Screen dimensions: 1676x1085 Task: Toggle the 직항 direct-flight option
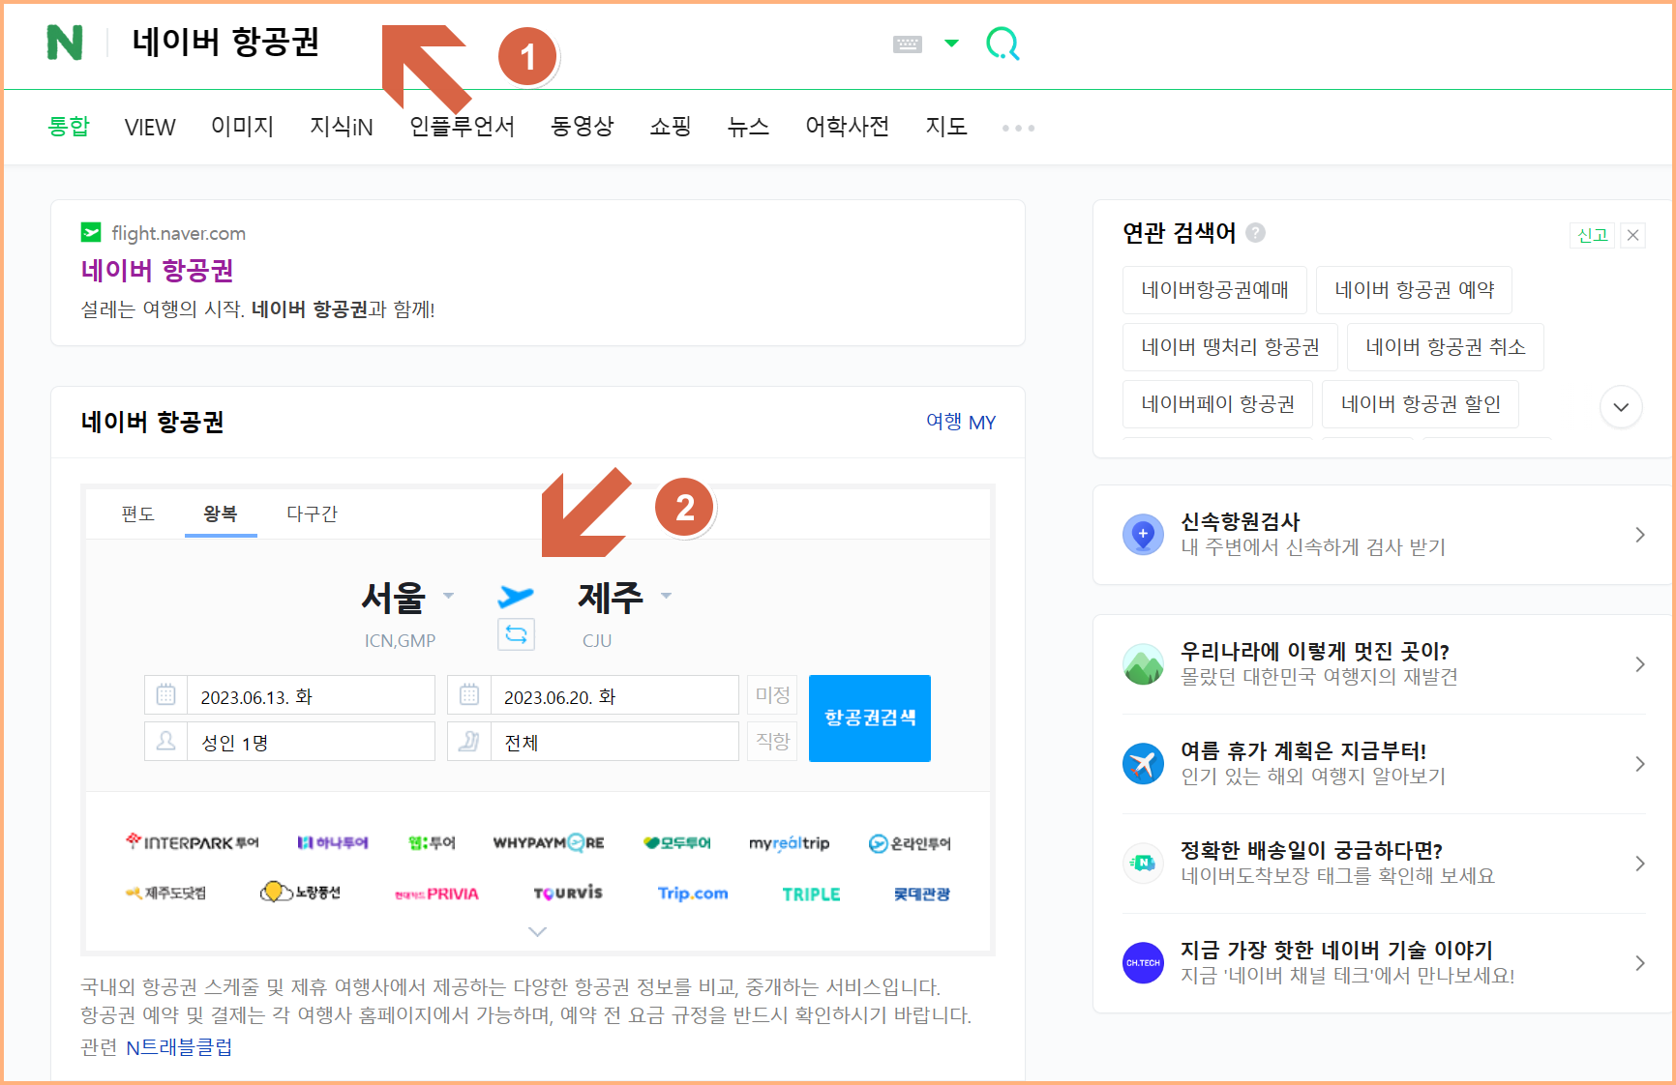[x=772, y=741]
